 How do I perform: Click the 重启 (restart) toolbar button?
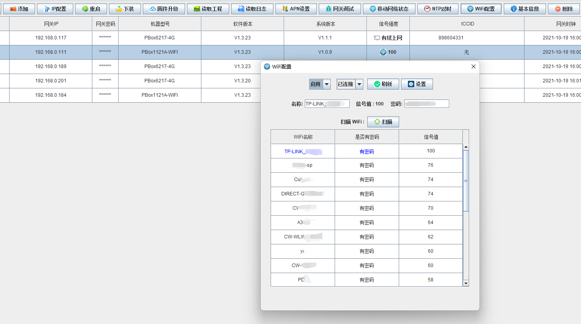click(x=91, y=9)
